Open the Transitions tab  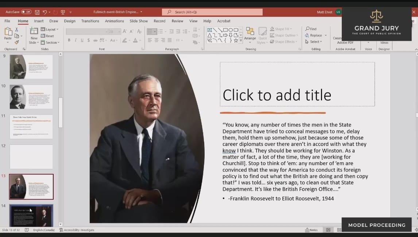point(90,21)
